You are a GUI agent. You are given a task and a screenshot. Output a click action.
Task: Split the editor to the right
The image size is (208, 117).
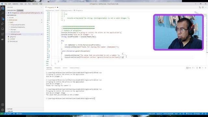[203, 7]
